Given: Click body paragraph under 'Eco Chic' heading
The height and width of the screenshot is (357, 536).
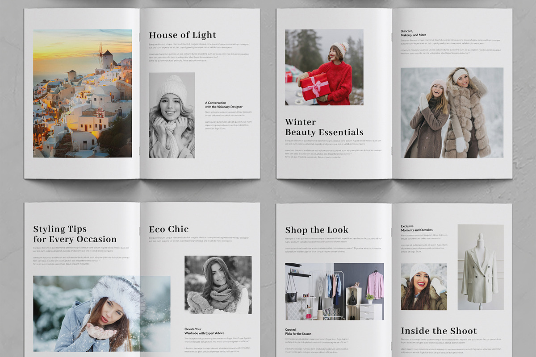Looking at the screenshot, I should click(200, 240).
